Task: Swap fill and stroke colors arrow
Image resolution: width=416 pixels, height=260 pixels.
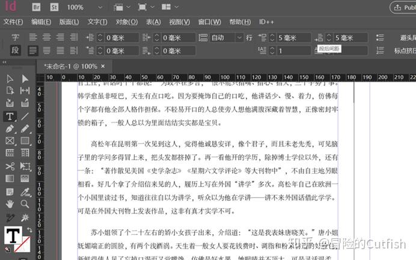Action: (29, 230)
